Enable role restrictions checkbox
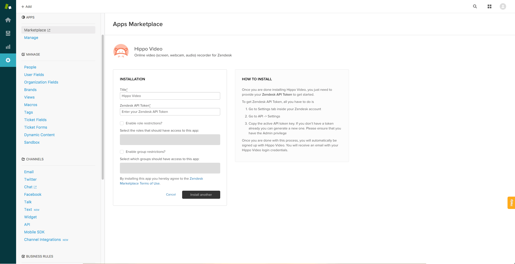515x264 pixels. 122,123
